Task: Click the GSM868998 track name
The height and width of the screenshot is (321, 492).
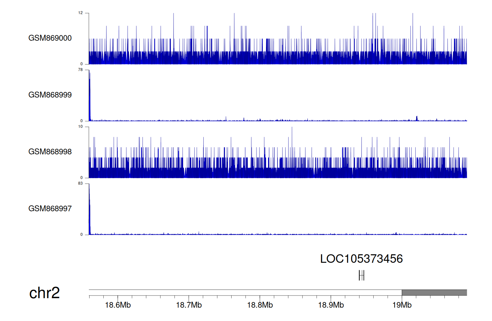Action: (x=50, y=152)
